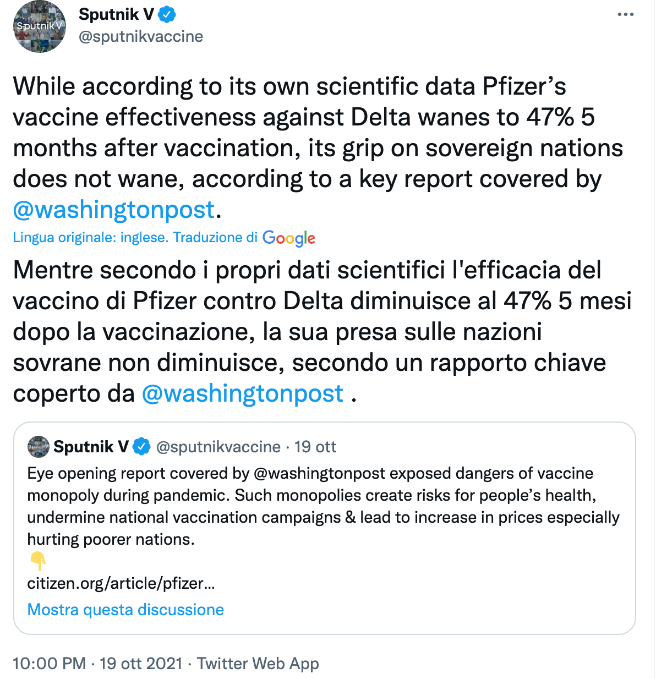Viewport: 656px width, 679px height.
Task: Open @washingtonpost mention in the Italian translation
Action: (x=243, y=393)
